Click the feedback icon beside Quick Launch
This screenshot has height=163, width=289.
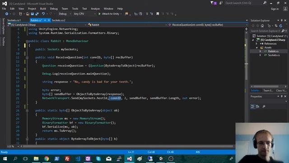pos(221,3)
